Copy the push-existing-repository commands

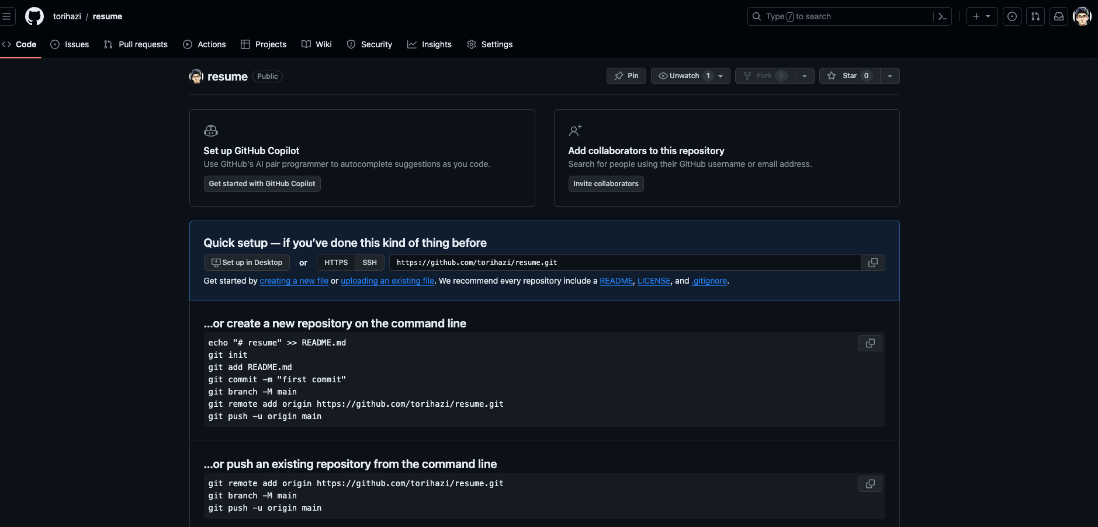click(870, 484)
